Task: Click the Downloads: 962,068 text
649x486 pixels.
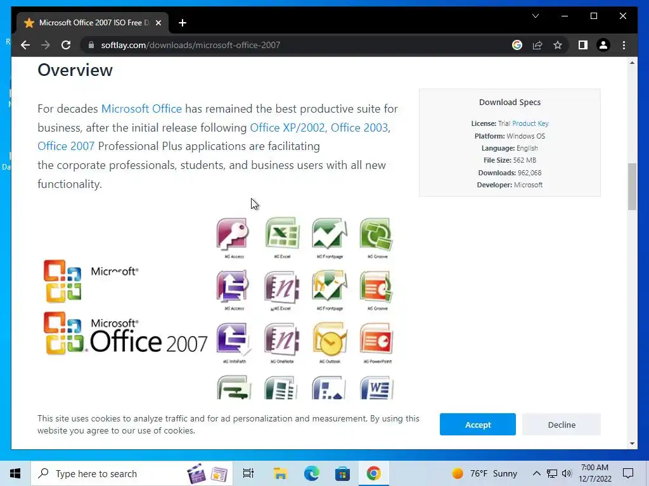Action: pyautogui.click(x=510, y=173)
